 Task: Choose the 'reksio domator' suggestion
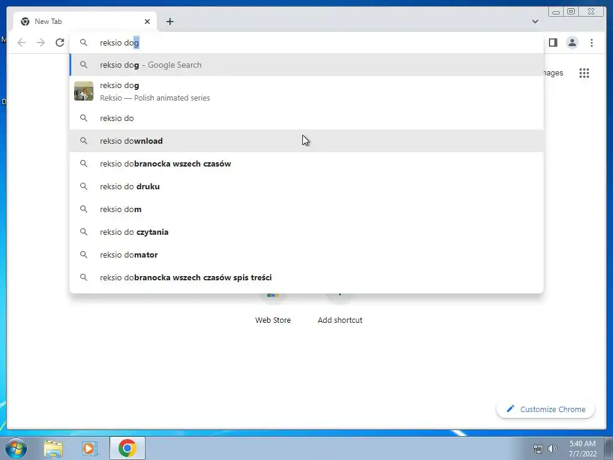pyautogui.click(x=306, y=255)
